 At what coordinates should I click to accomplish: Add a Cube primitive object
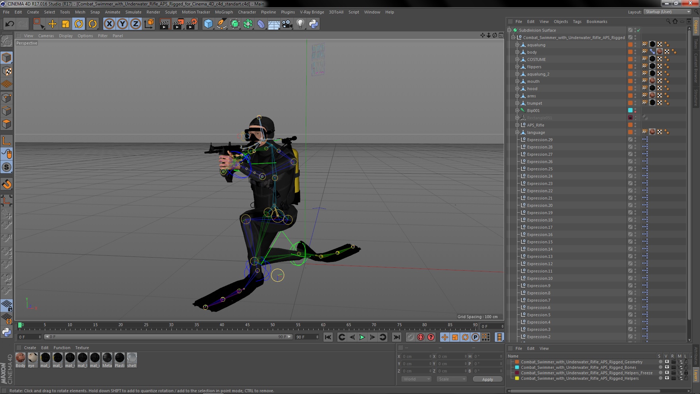click(x=208, y=24)
